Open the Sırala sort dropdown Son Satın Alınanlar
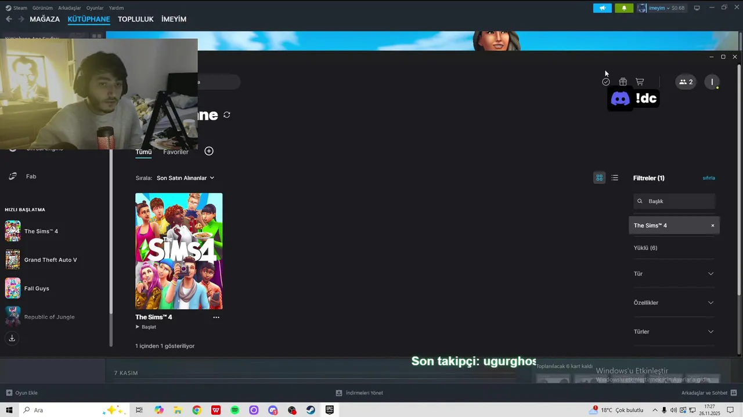 pyautogui.click(x=185, y=178)
